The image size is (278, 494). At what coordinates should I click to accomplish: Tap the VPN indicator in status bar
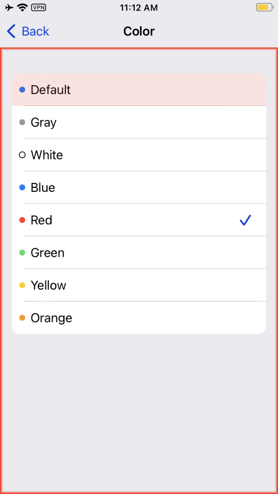pyautogui.click(x=39, y=7)
